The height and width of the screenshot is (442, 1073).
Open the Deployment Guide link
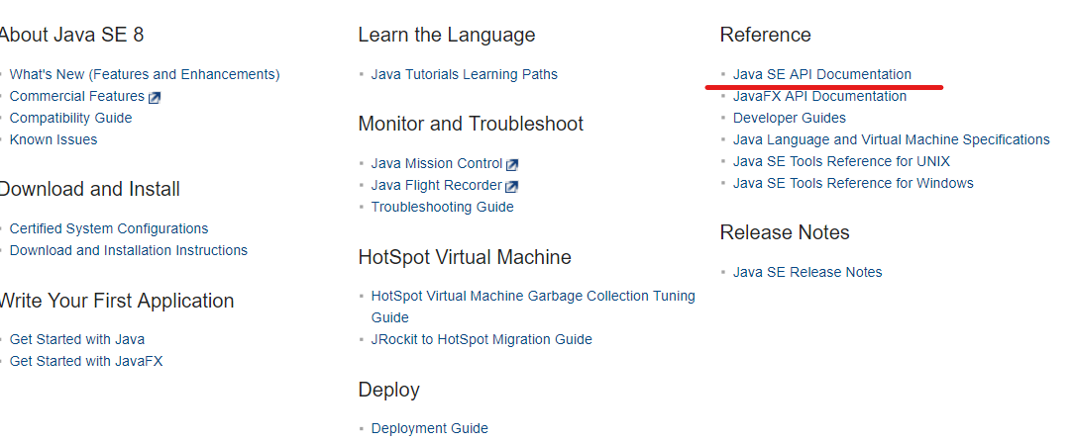tap(430, 429)
